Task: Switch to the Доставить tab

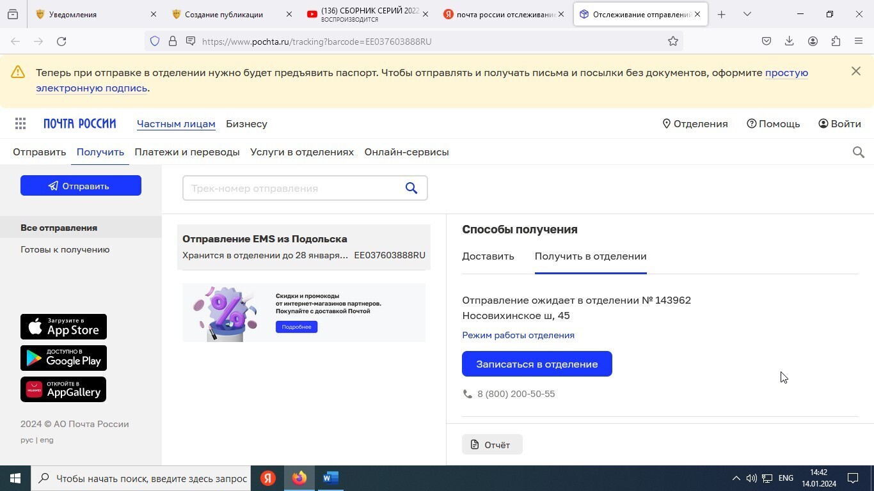Action: [x=488, y=256]
